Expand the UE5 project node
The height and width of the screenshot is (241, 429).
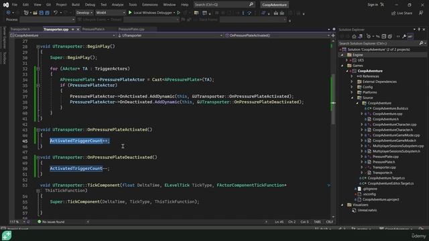(347, 60)
